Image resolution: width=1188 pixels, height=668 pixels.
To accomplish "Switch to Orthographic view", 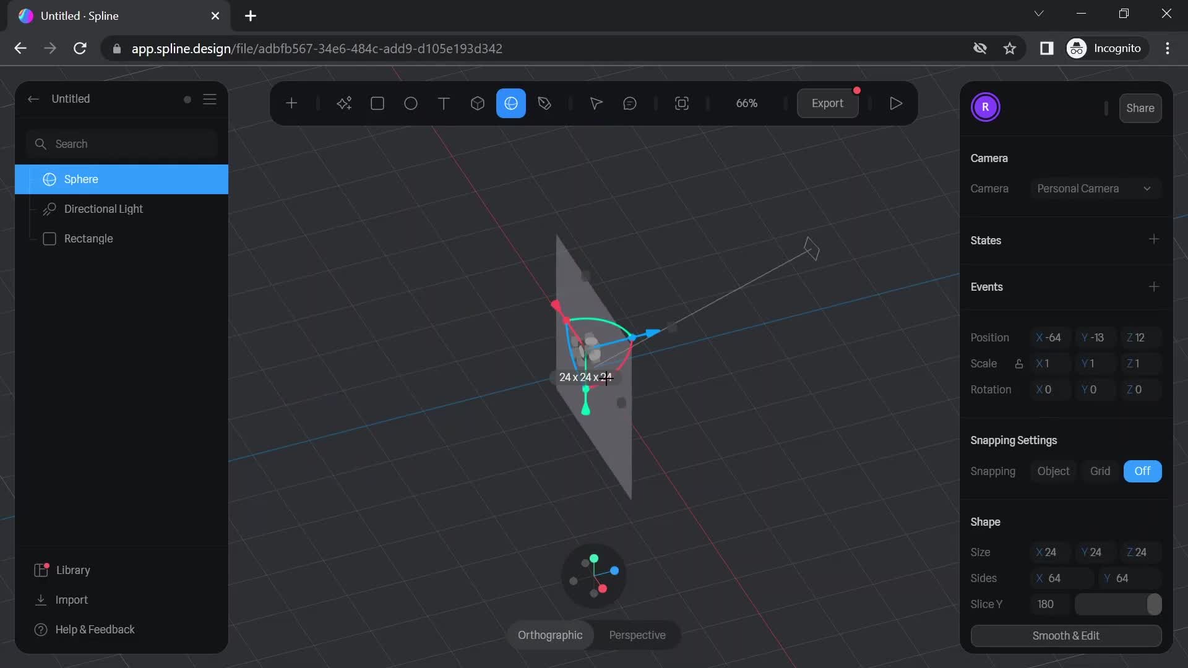I will [x=550, y=635].
